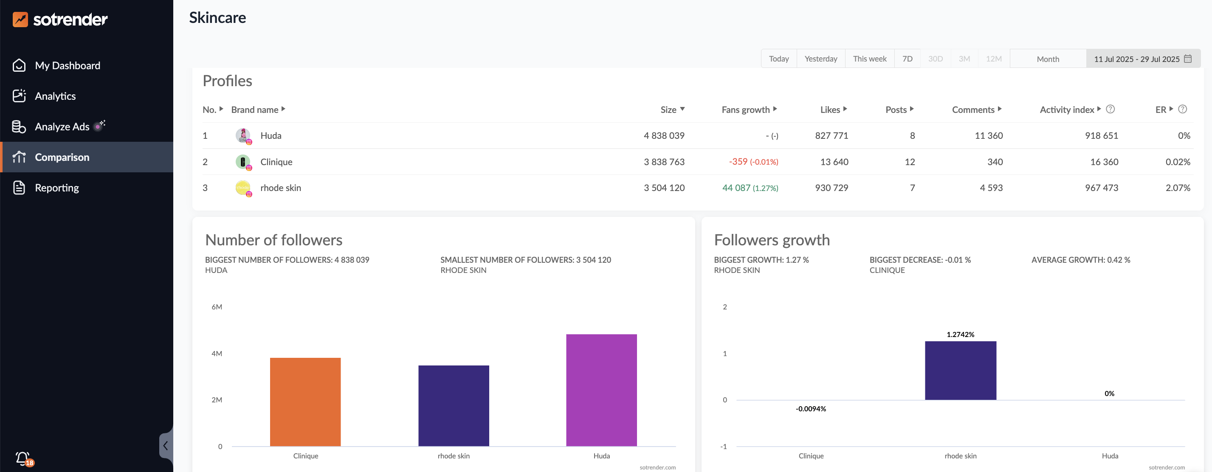Image resolution: width=1212 pixels, height=472 pixels.
Task: Click the My Dashboard home icon
Action: point(19,65)
